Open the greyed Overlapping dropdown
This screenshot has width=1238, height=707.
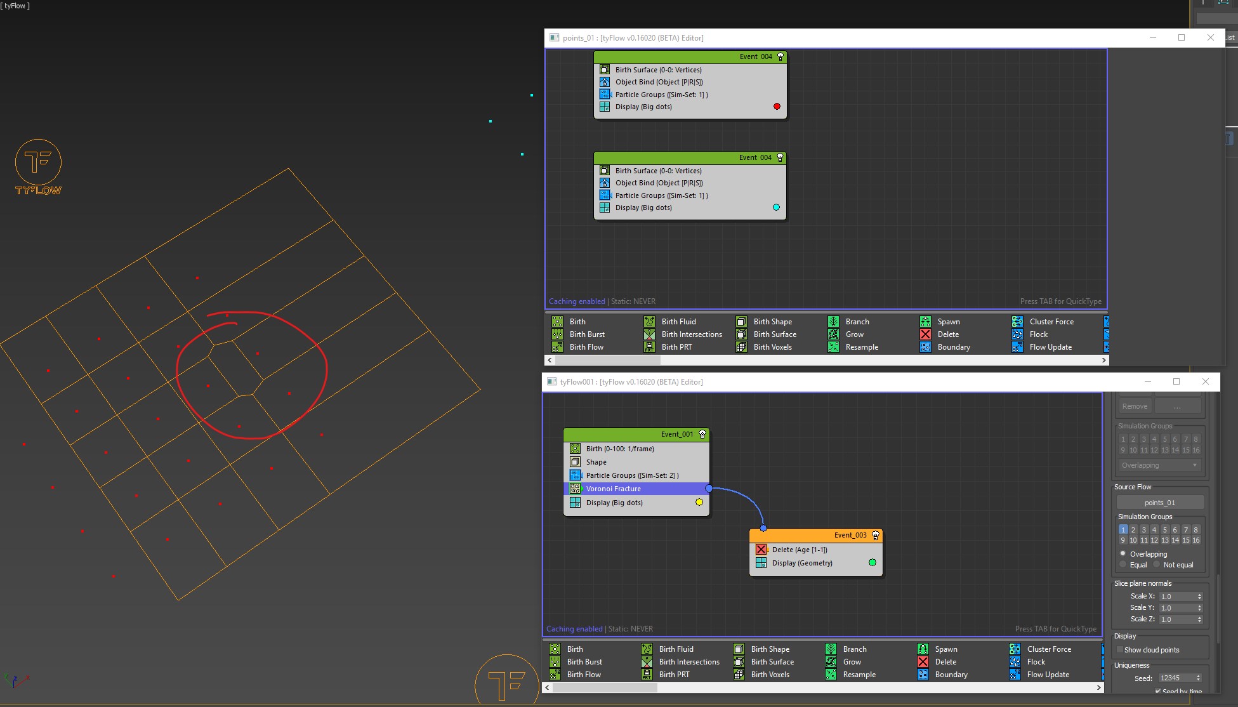coord(1159,465)
